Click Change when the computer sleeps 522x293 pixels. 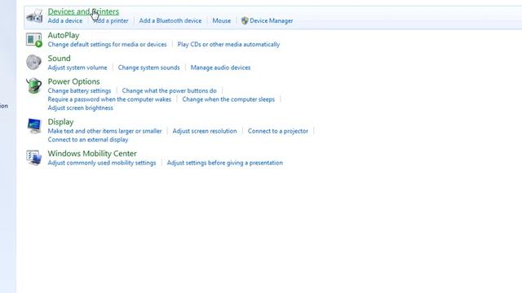[x=228, y=99]
